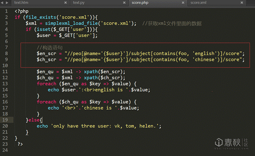Click 'only have three user' string
255x156 pixels.
(x=105, y=126)
